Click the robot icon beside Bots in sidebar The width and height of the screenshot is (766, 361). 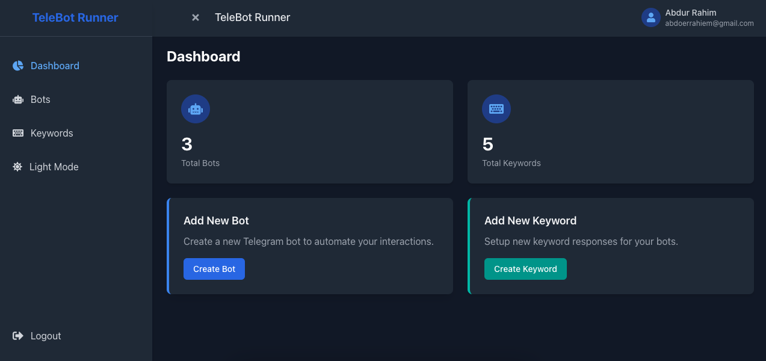(18, 99)
